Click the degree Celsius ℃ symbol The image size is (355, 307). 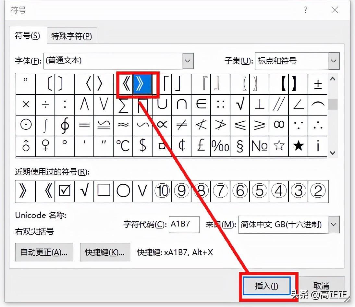(123, 146)
